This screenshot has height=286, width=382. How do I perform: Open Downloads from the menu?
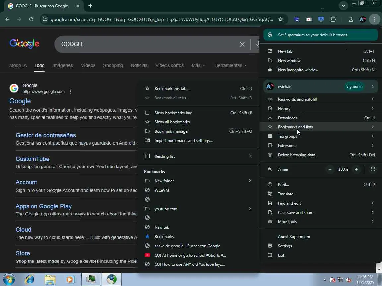321,118
